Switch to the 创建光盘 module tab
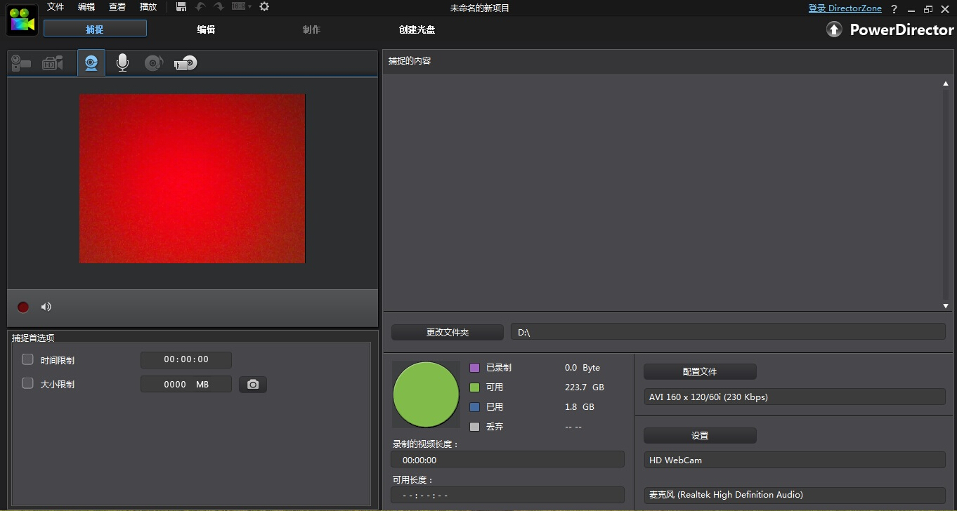 point(417,29)
